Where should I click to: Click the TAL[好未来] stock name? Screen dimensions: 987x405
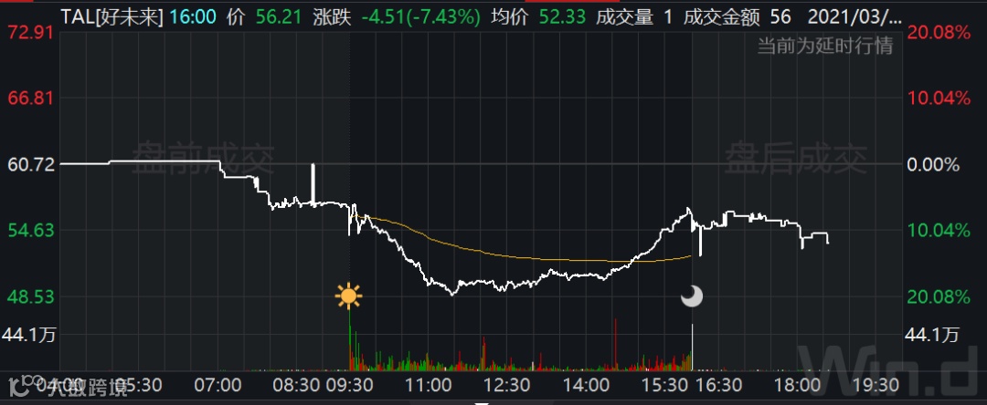click(x=113, y=17)
